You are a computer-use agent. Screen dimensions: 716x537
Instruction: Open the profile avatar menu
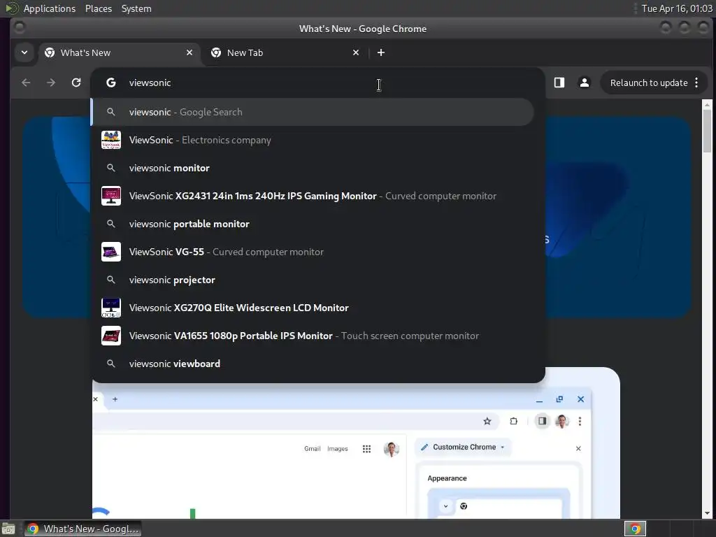point(585,83)
